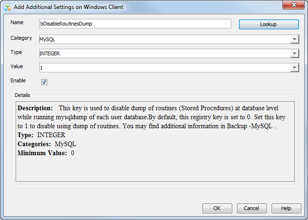Click the Minimum Value line in Details
The width and height of the screenshot is (308, 220).
pos(46,153)
